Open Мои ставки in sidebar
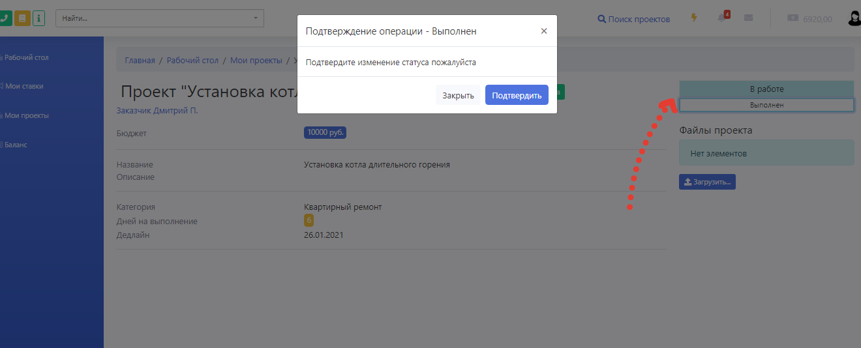 tap(24, 86)
